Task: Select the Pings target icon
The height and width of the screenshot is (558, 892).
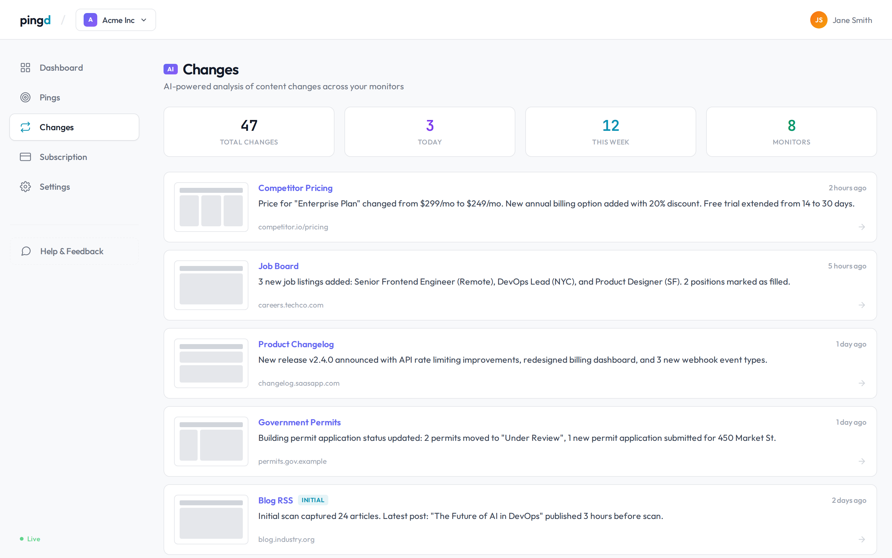Action: coord(25,97)
